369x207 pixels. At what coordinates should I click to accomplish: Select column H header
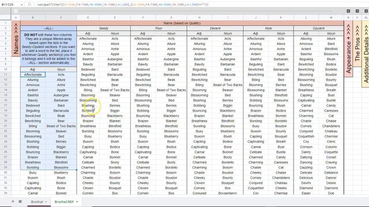tap(199, 18)
